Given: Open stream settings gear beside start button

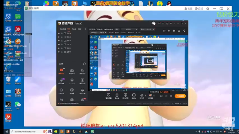Looking at the screenshot, I should click(x=171, y=96).
